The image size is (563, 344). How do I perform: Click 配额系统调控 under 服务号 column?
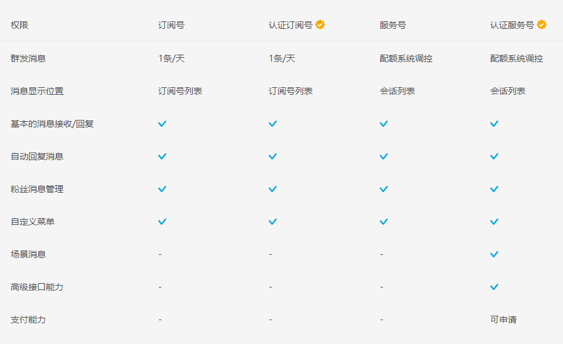pos(406,58)
